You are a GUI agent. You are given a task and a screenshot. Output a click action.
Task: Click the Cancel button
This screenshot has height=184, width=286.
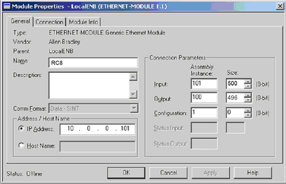(169, 173)
